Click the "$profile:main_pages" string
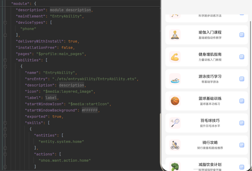The image size is (252, 171). point(60,54)
